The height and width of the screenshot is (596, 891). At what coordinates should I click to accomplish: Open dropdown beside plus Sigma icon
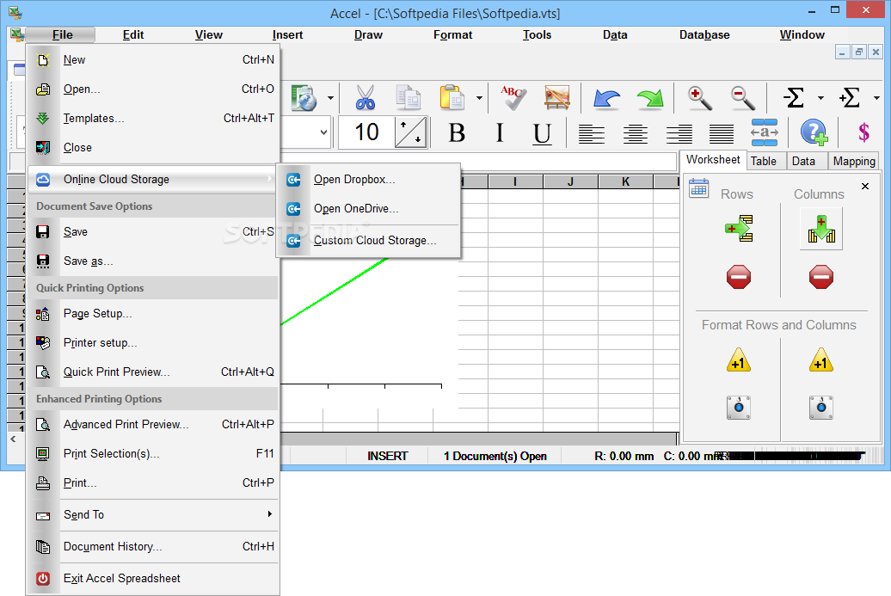click(876, 98)
